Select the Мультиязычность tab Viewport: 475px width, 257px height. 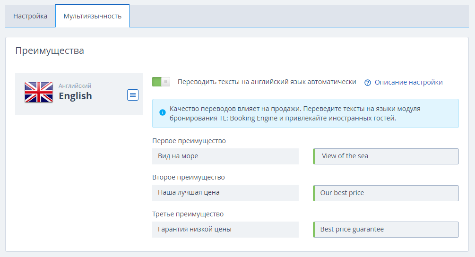click(x=92, y=16)
